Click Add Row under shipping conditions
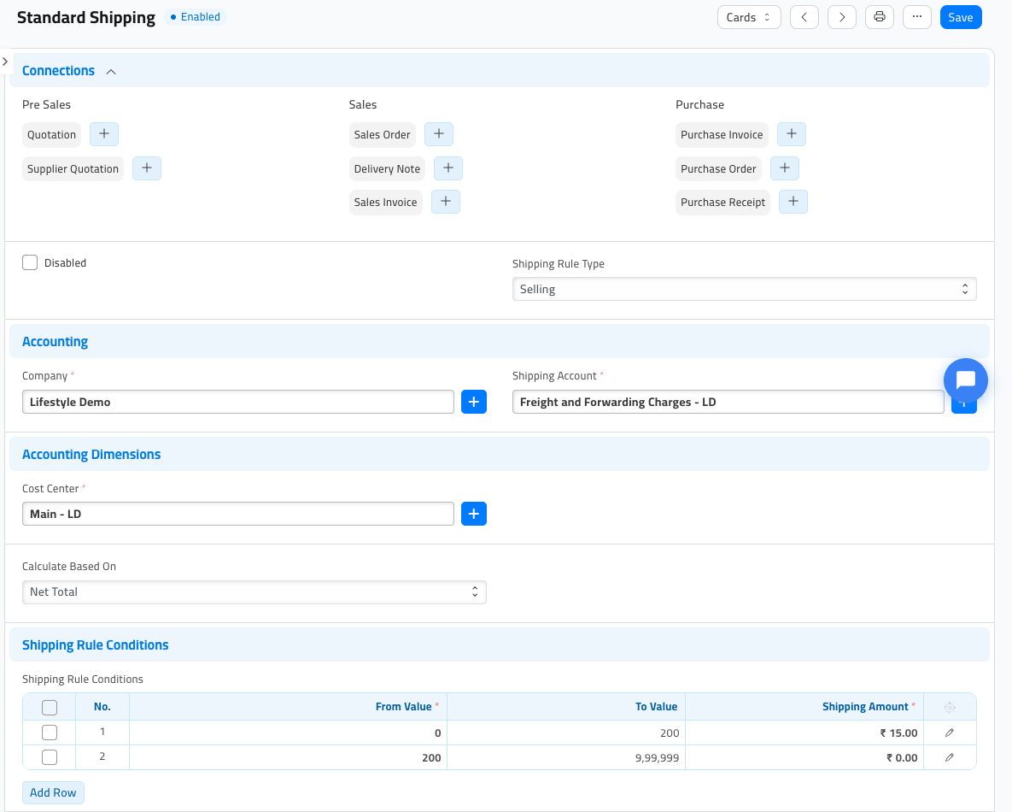Image resolution: width=1012 pixels, height=812 pixels. [x=53, y=792]
